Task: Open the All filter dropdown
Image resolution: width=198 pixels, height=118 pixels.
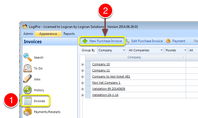Action: [193, 50]
